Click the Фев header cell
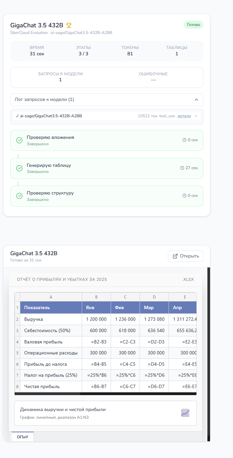Screen dimensions: 233x458 pos(125,307)
